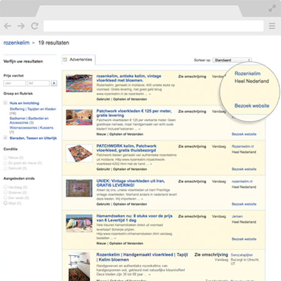Open seller rozenkelim.nl on UNIEK Vintage ad
This screenshot has width=281, height=281.
coord(242,181)
